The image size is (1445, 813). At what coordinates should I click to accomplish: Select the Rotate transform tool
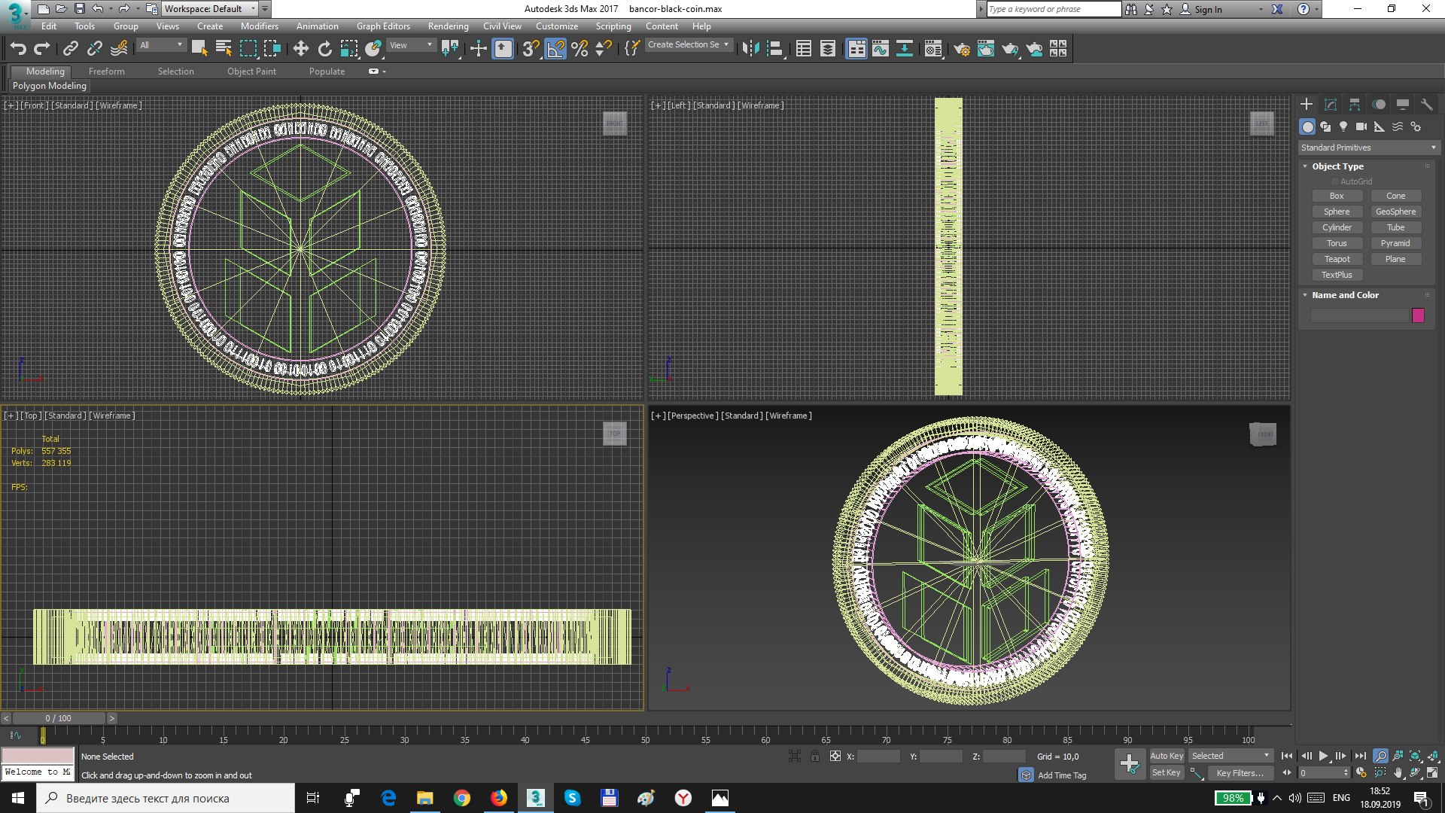point(324,49)
